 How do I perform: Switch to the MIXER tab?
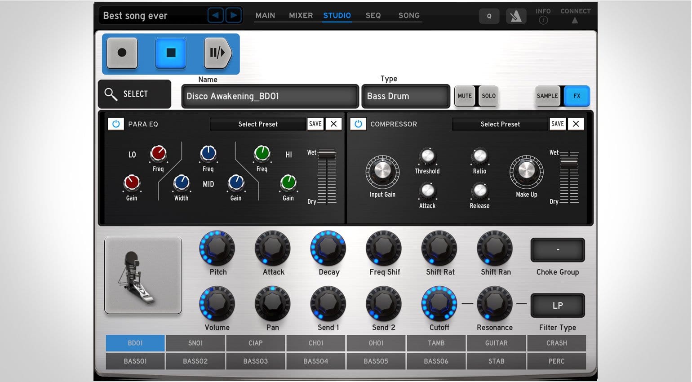click(x=301, y=15)
